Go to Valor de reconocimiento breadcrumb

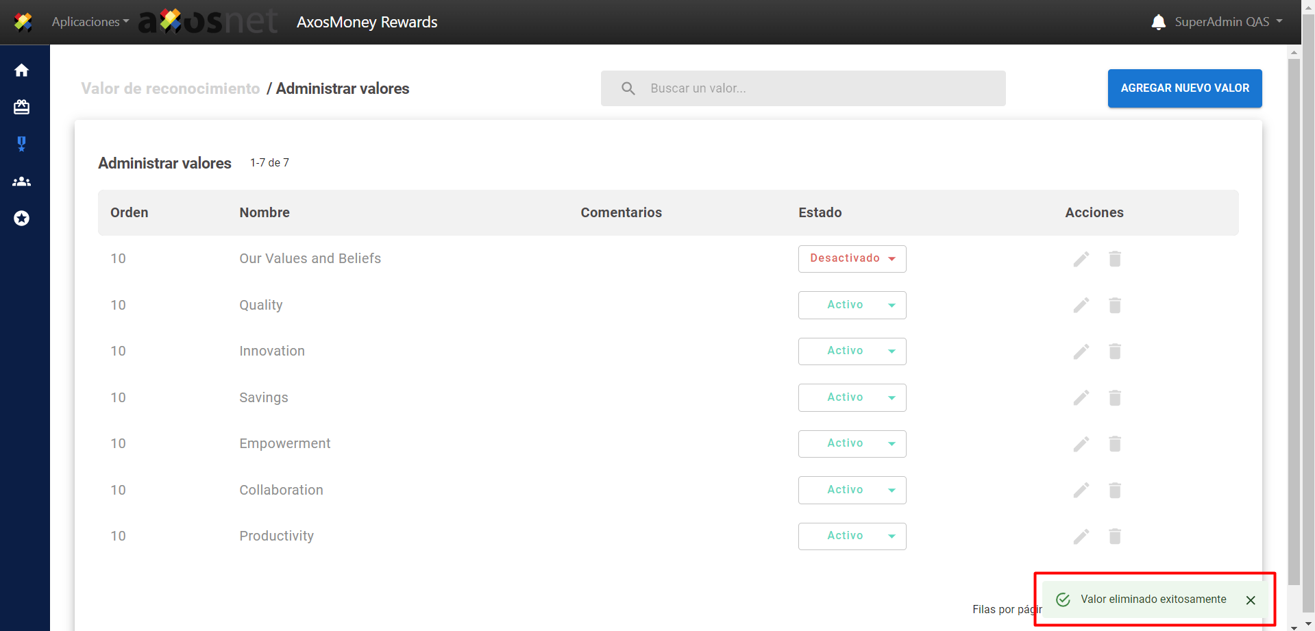170,89
